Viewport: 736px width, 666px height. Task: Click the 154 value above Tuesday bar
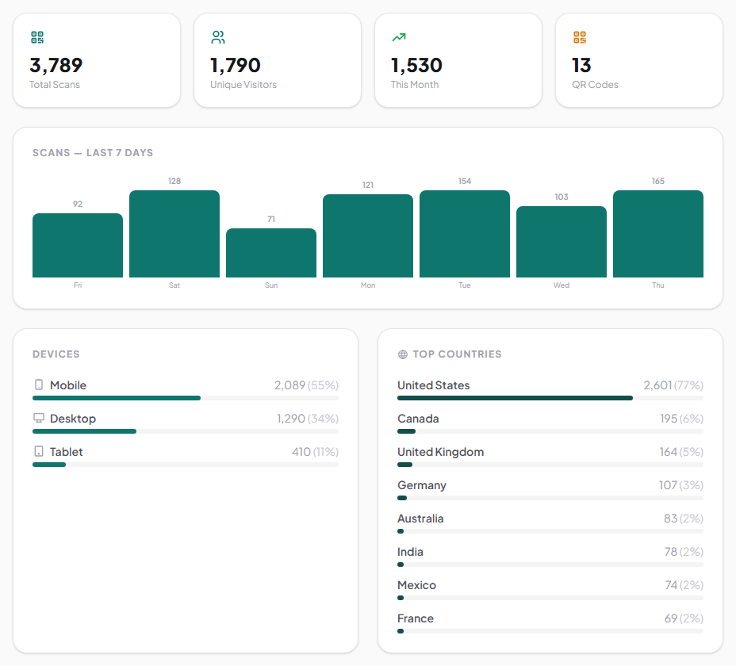coord(465,181)
